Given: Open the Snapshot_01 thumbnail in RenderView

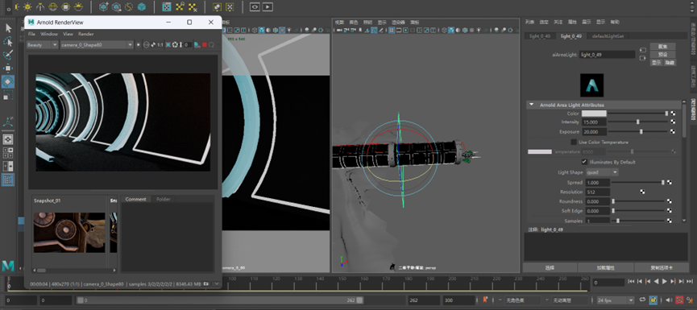Looking at the screenshot, I should (x=69, y=232).
